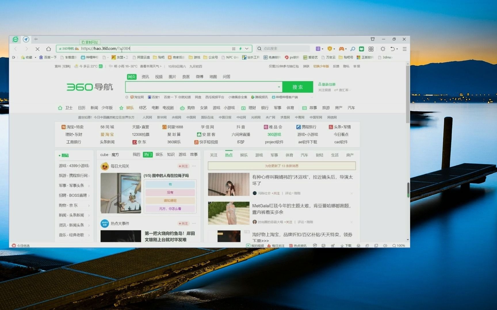Select the 地图 search tab
Viewport: 497px width, 310px height.
coord(213,77)
